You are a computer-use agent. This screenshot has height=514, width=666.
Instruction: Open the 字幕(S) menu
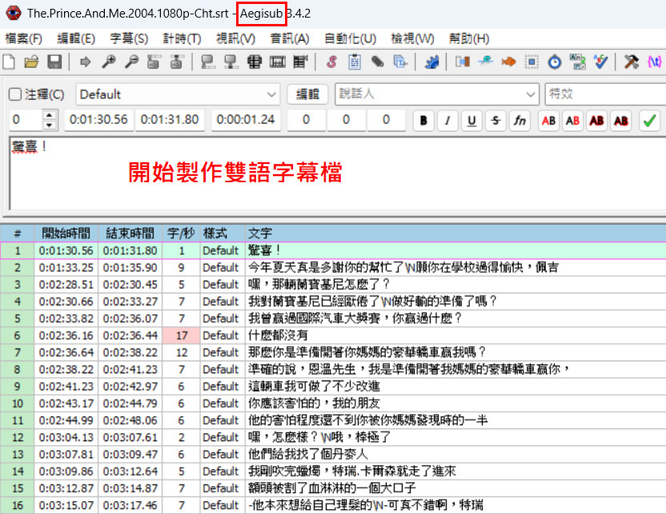pos(129,38)
